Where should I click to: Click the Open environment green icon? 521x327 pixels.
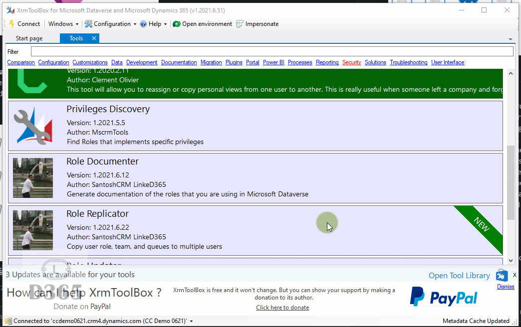[177, 24]
